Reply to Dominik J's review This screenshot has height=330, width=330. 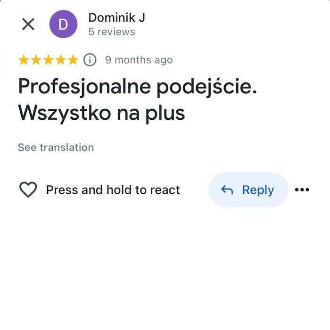pyautogui.click(x=248, y=190)
